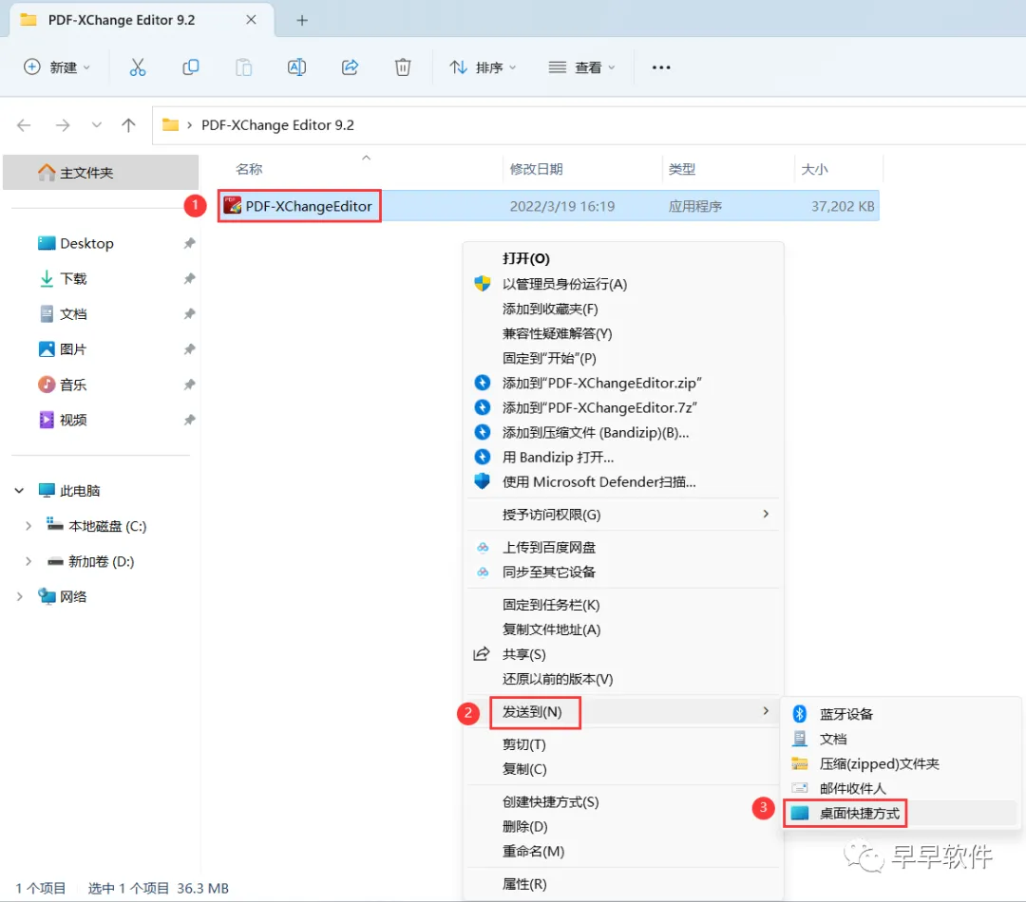This screenshot has height=902, width=1026.
Task: Unpin Desktop using its pin icon
Action: click(189, 243)
